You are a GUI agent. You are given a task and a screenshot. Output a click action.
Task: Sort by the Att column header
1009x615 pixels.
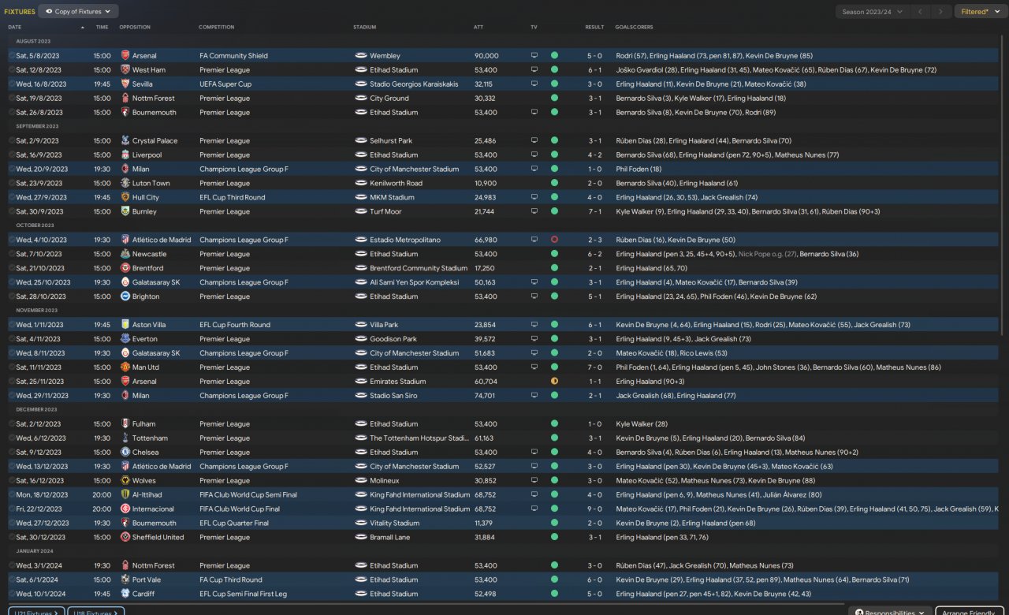(478, 28)
